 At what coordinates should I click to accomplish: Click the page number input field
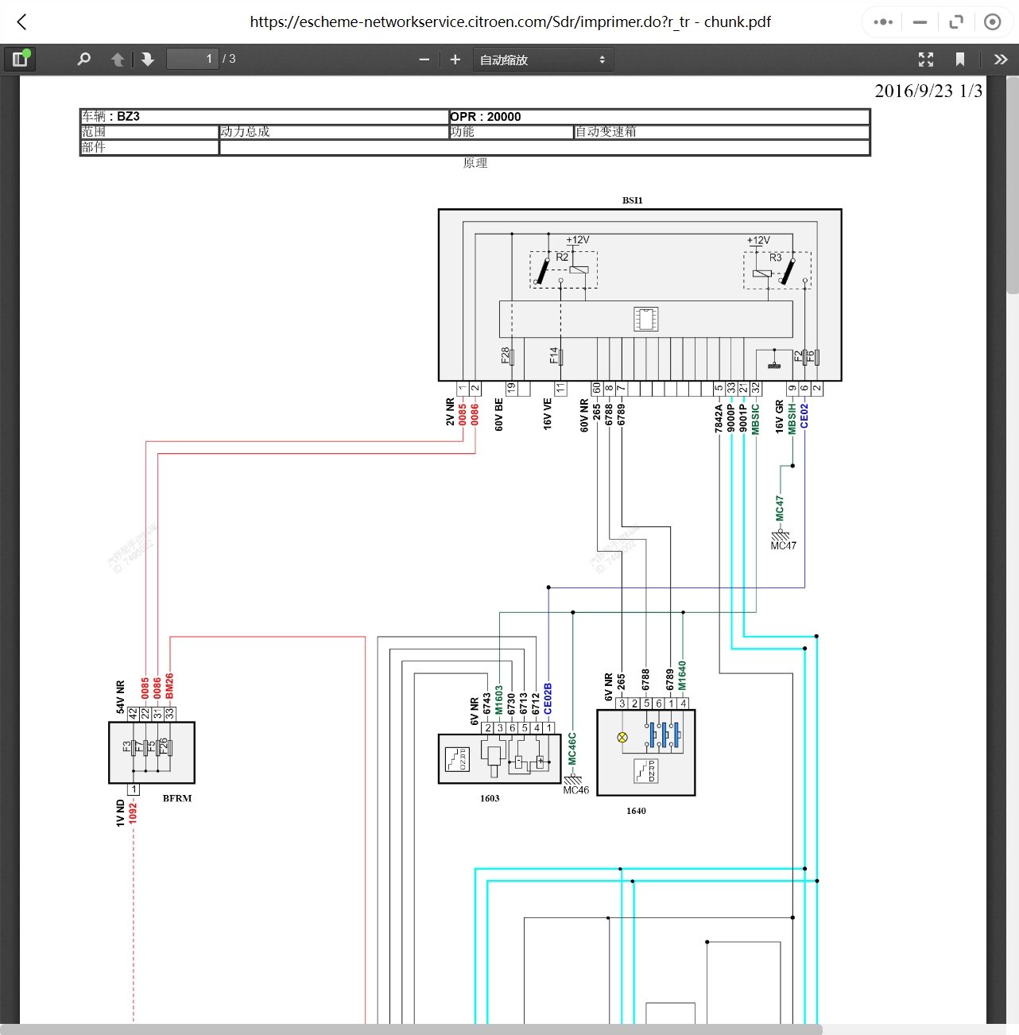[x=192, y=59]
